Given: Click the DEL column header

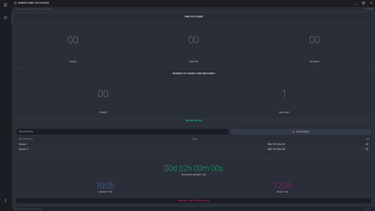Looking at the screenshot, I should click(368, 139).
